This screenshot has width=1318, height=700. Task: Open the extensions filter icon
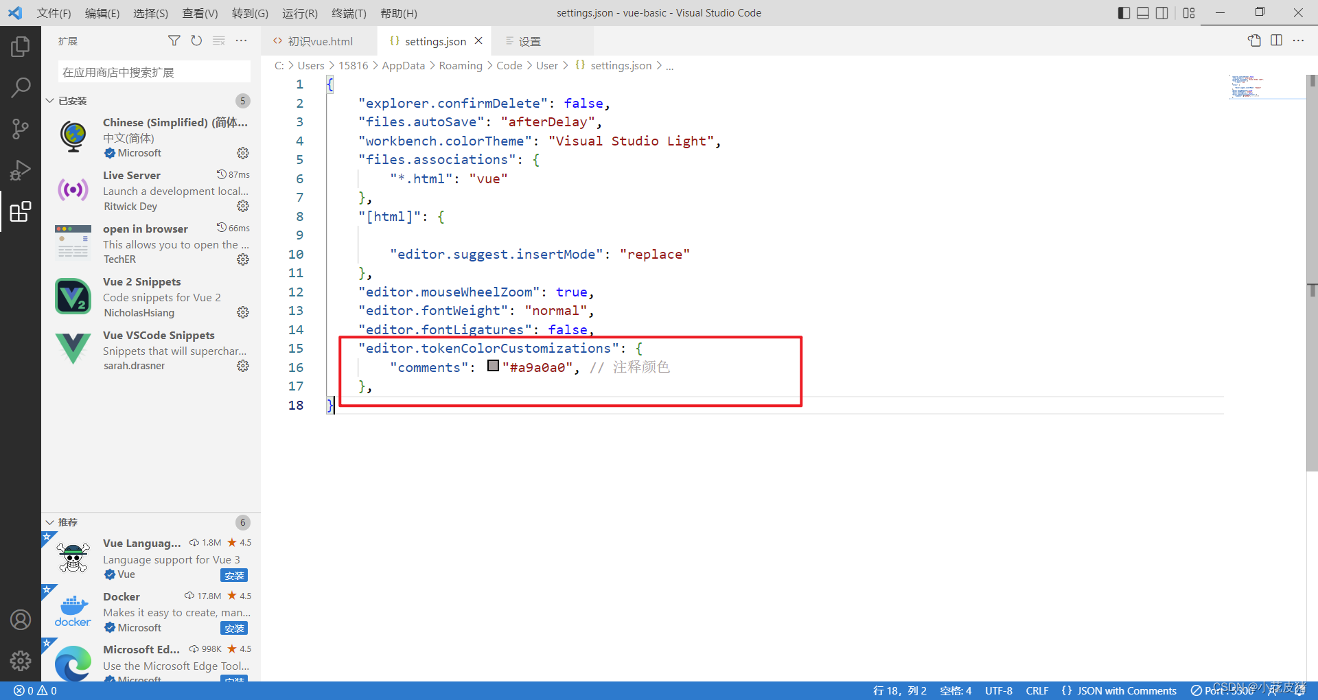(x=174, y=40)
